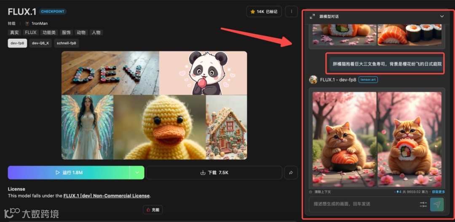455x222 pixels.
Task: Click the 跟模型对话 panel title
Action: coord(329,16)
